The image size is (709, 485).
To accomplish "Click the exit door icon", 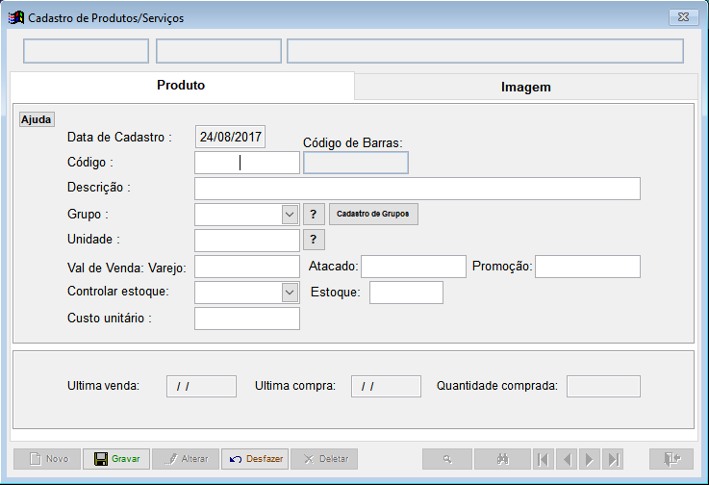I will (671, 459).
